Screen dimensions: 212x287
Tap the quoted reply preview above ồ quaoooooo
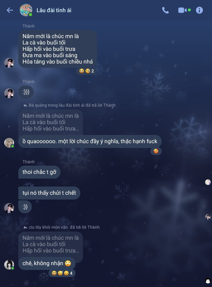point(51,122)
